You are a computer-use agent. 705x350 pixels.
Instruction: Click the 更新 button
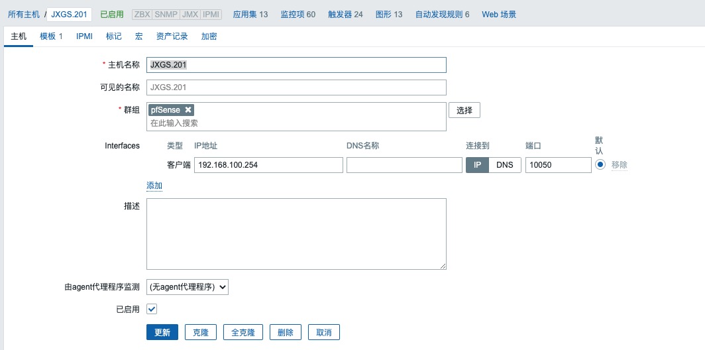[162, 332]
